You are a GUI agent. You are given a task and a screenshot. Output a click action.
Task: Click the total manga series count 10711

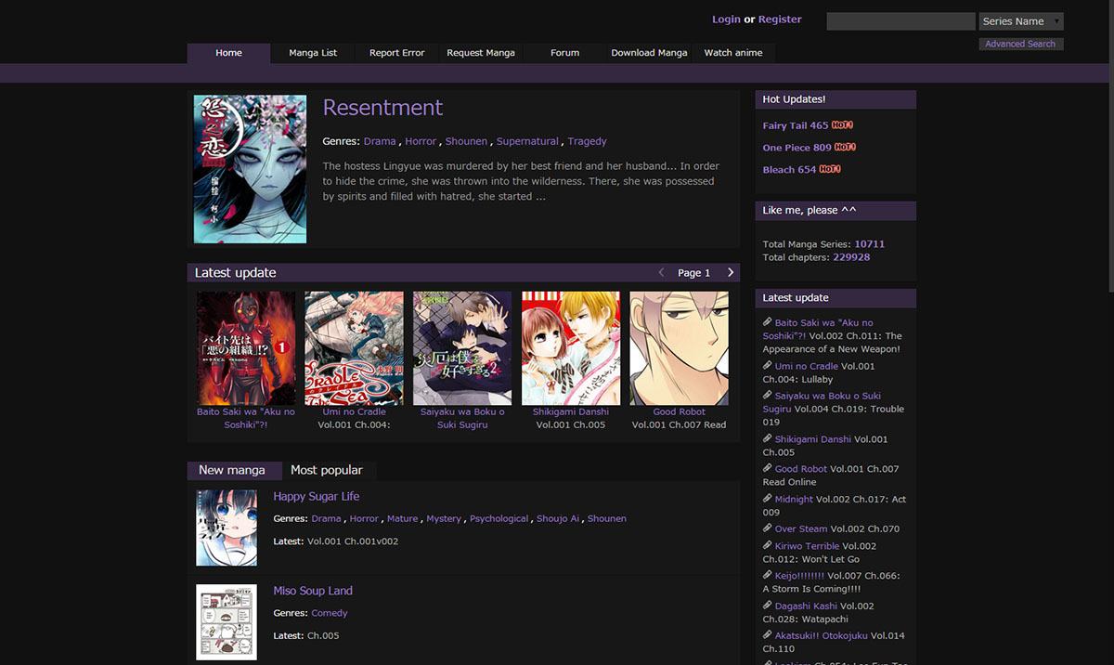(x=870, y=244)
